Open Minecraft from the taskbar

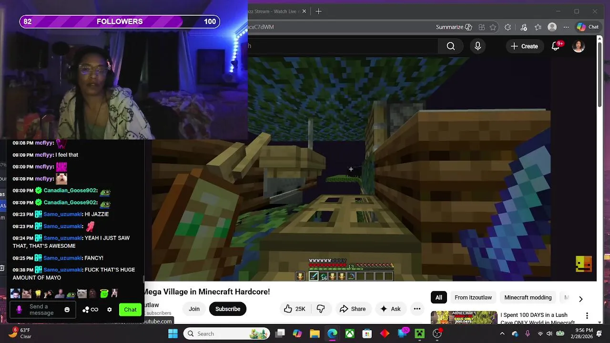coord(419,333)
